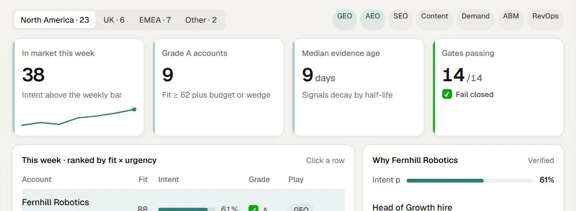Viewport: 576px width, 211px height.
Task: Toggle the AEO filter chip
Action: click(x=373, y=19)
